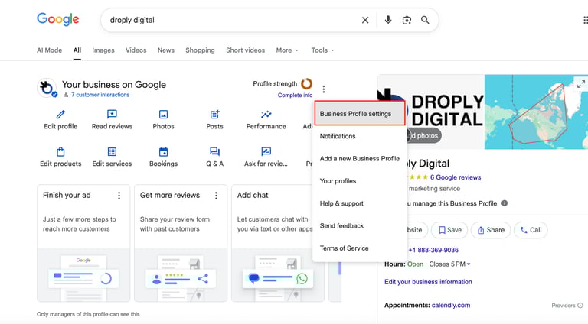Image resolution: width=588 pixels, height=324 pixels.
Task: Open the Google apps grid icon
Action: click(586, 20)
